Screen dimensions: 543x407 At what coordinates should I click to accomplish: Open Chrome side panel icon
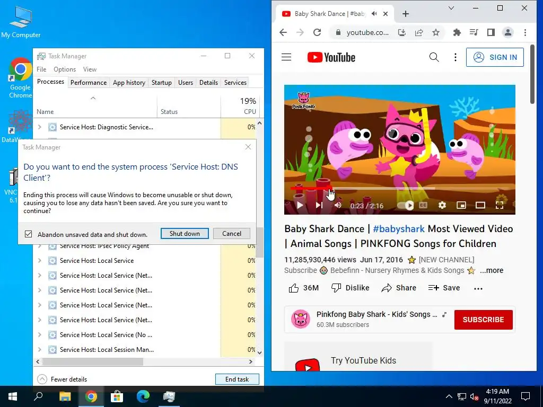[x=491, y=32]
